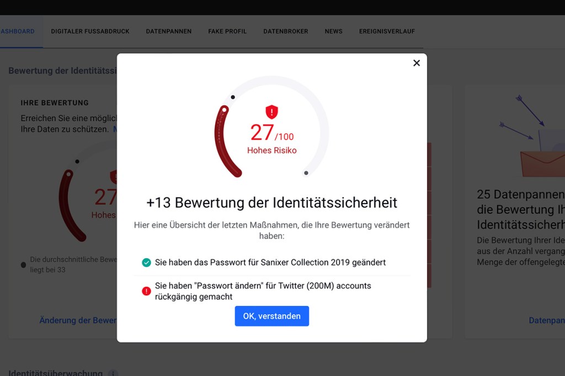Click the 27/100 score value in dialog
The width and height of the screenshot is (565, 376).
272,132
